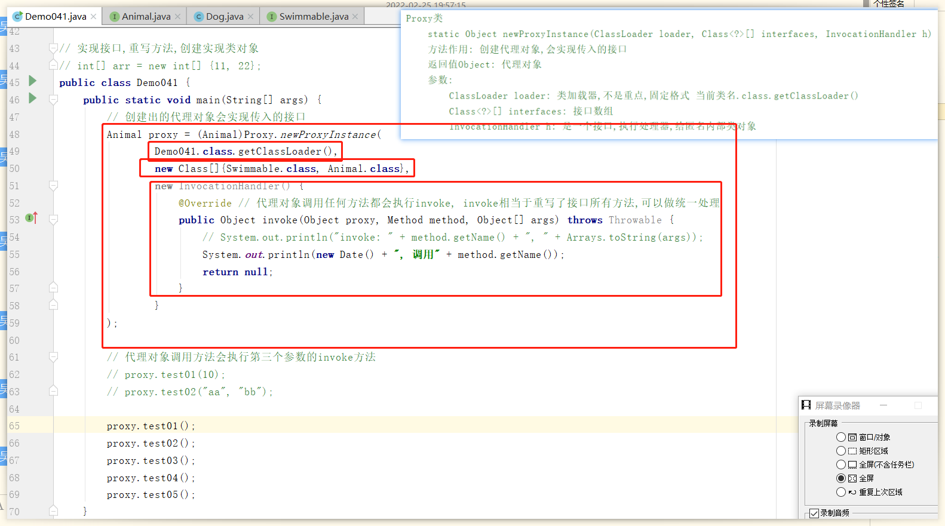The height and width of the screenshot is (526, 945).
Task: Click fold end marker on line 58
Action: [53, 305]
